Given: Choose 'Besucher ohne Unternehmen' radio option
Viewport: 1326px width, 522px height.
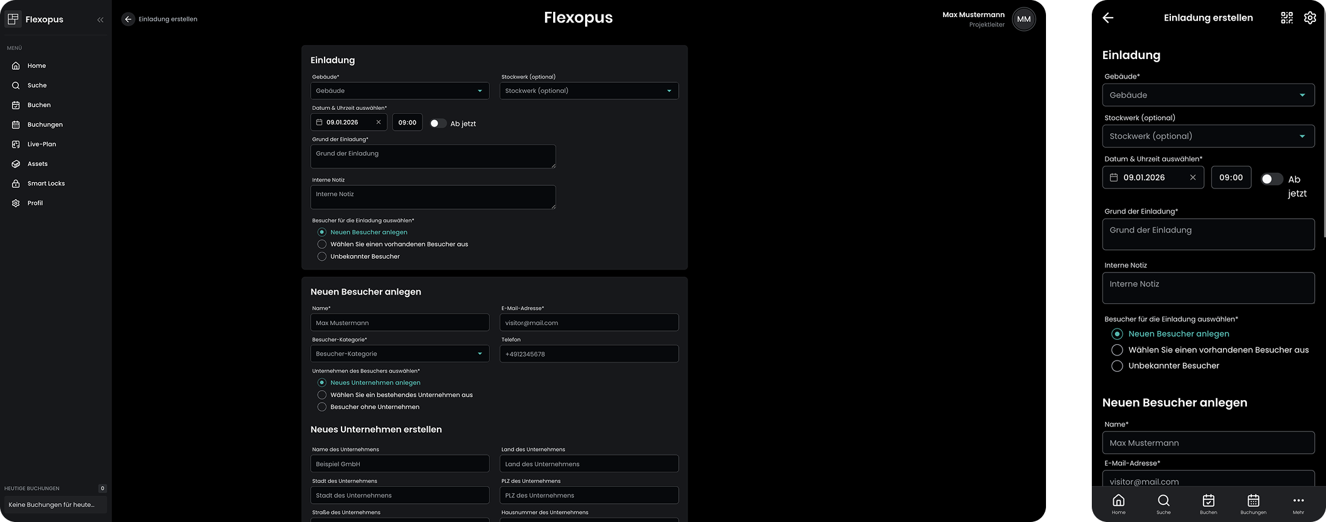Looking at the screenshot, I should point(322,407).
